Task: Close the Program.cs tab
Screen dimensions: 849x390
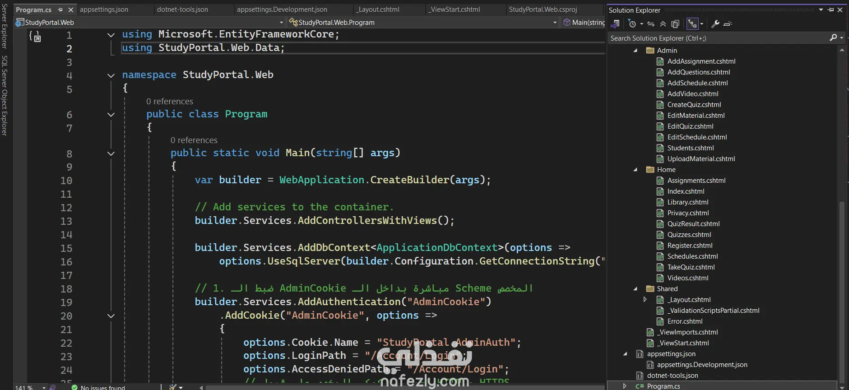Action: point(71,9)
